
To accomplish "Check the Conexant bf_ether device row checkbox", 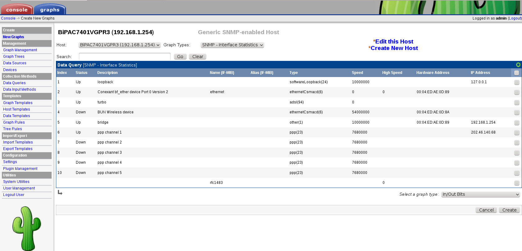I will tap(516, 92).
